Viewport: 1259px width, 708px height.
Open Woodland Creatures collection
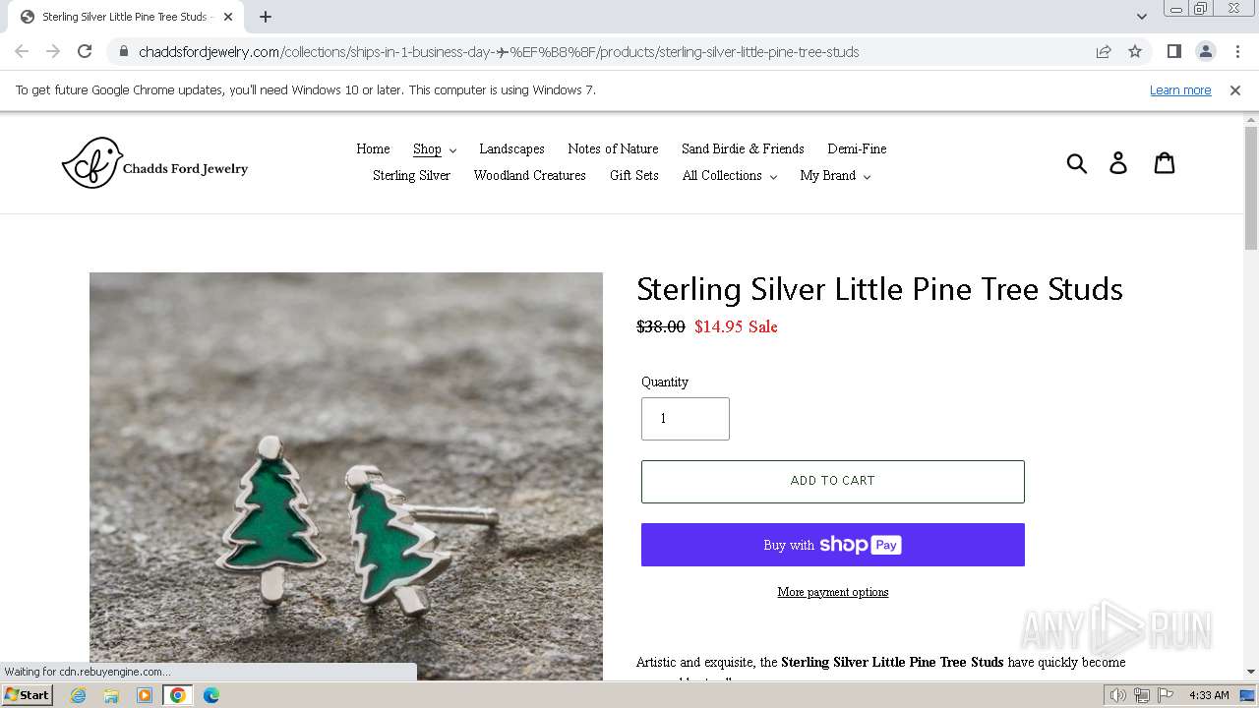[529, 176]
